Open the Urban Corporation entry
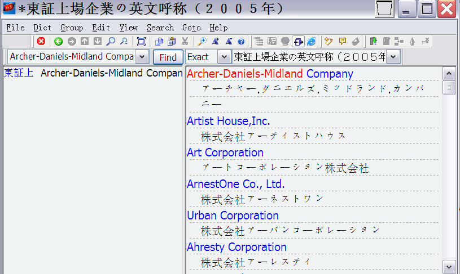This screenshot has width=460, height=274. pyautogui.click(x=233, y=216)
